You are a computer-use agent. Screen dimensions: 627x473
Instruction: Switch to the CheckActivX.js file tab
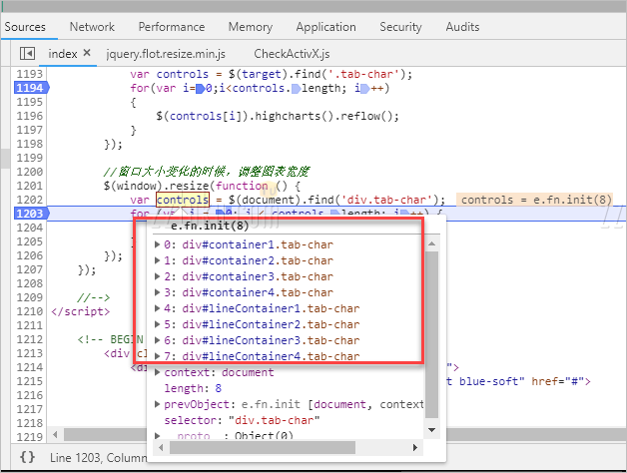point(292,53)
